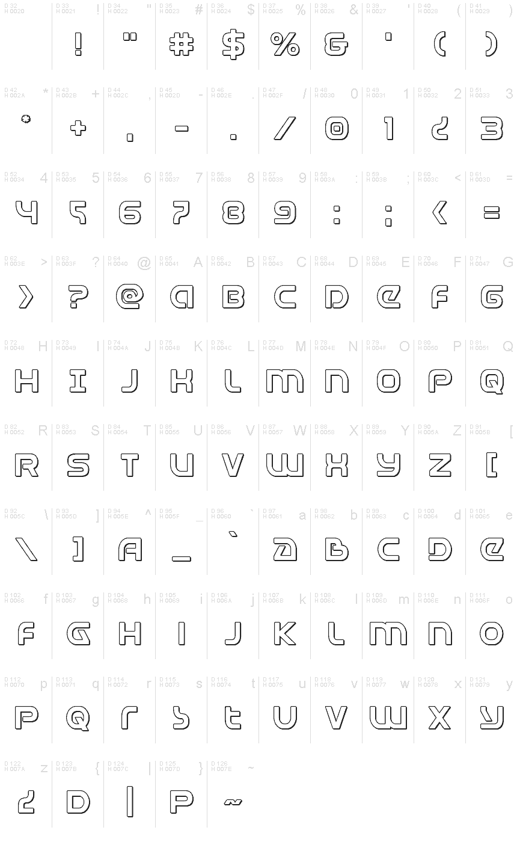Screen dimensions: 517x842
Task: Click the percent sign glyph
Action: 285,45
